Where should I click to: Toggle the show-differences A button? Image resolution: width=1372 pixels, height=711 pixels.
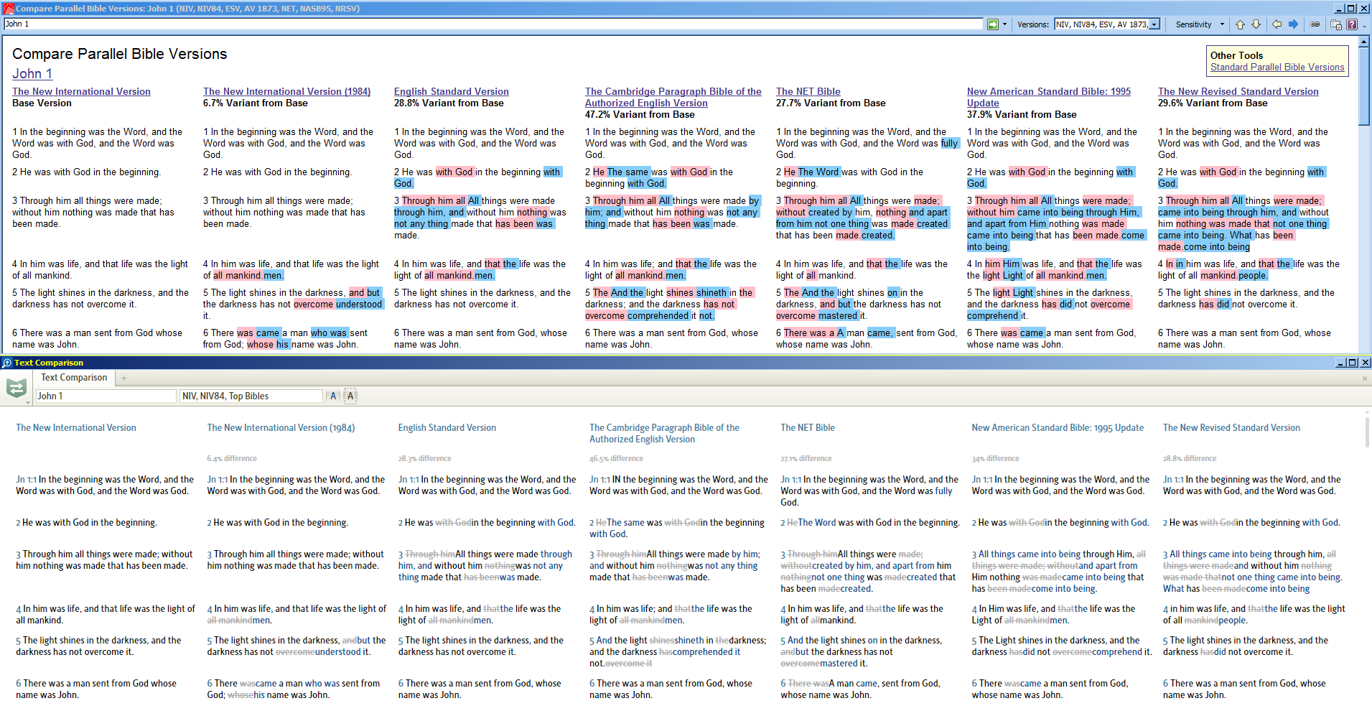point(333,396)
